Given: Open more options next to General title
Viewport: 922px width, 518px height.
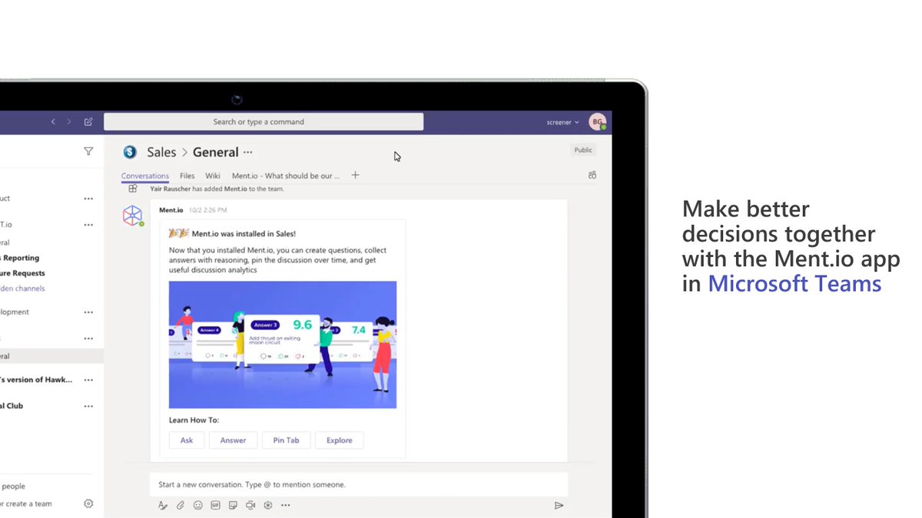Looking at the screenshot, I should pyautogui.click(x=247, y=152).
